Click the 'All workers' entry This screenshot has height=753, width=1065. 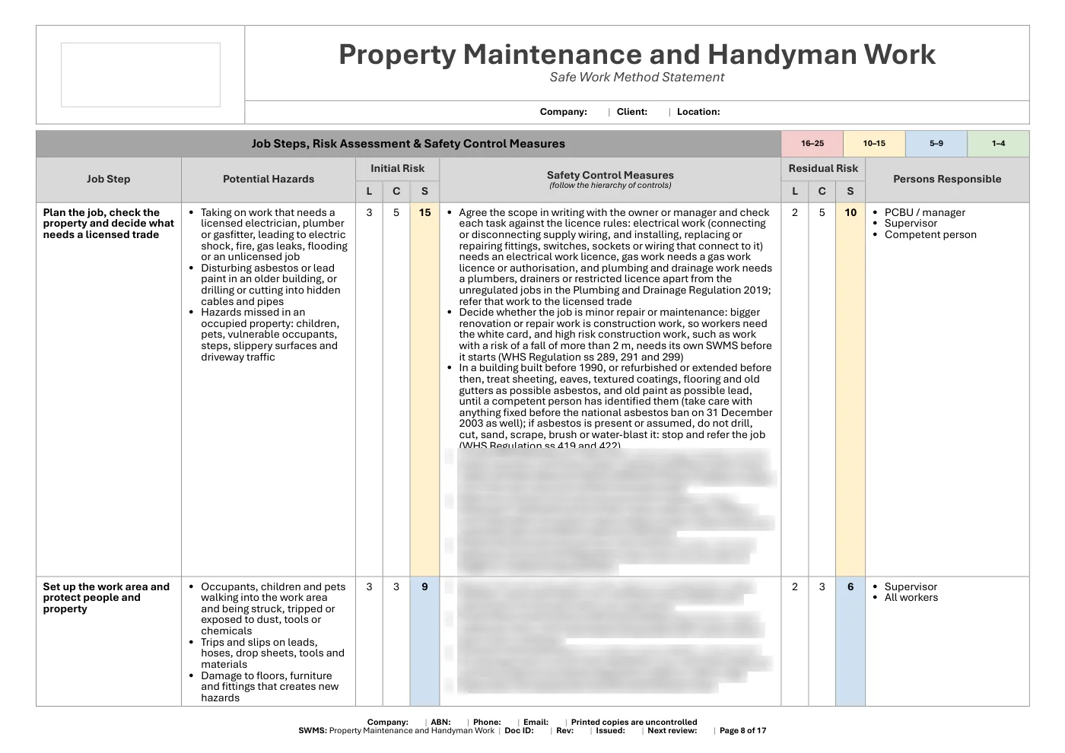(x=911, y=598)
